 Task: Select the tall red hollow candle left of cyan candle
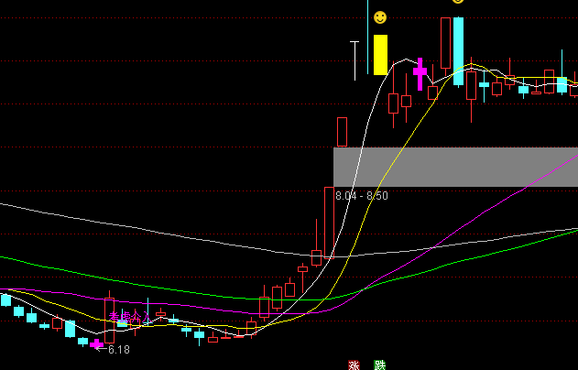445,44
